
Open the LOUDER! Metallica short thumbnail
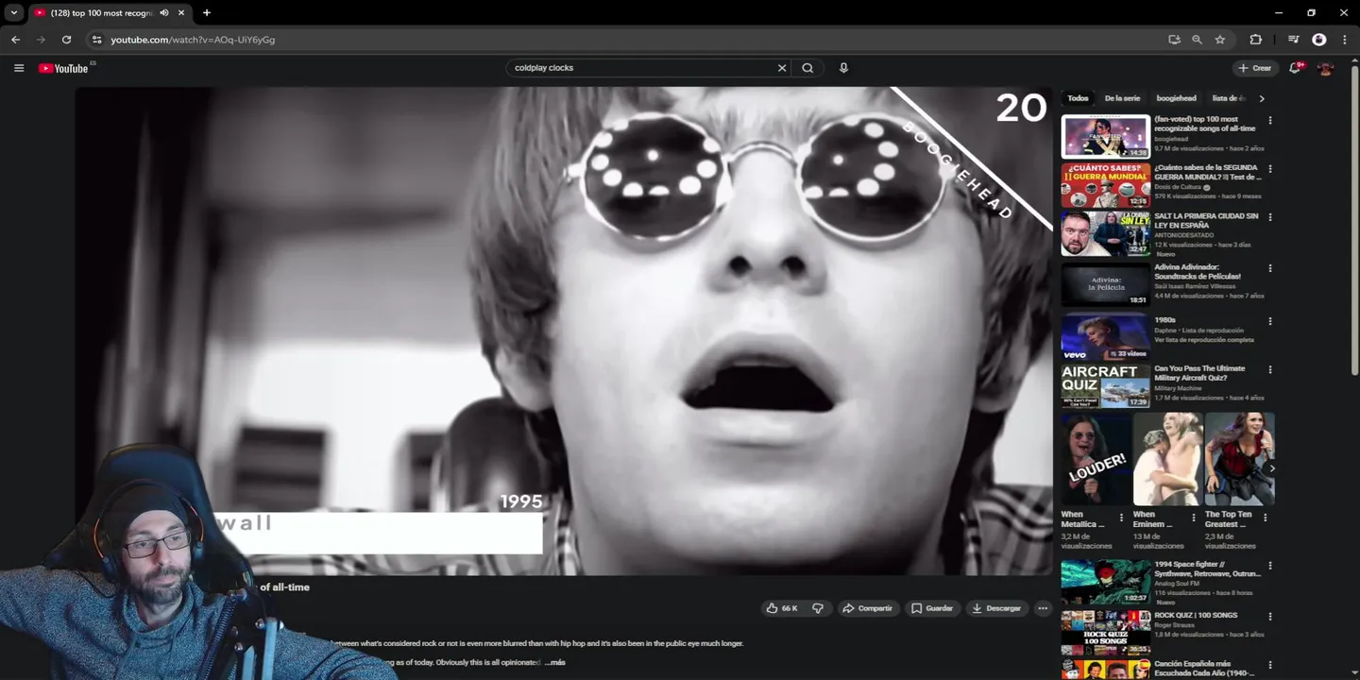[1096, 459]
